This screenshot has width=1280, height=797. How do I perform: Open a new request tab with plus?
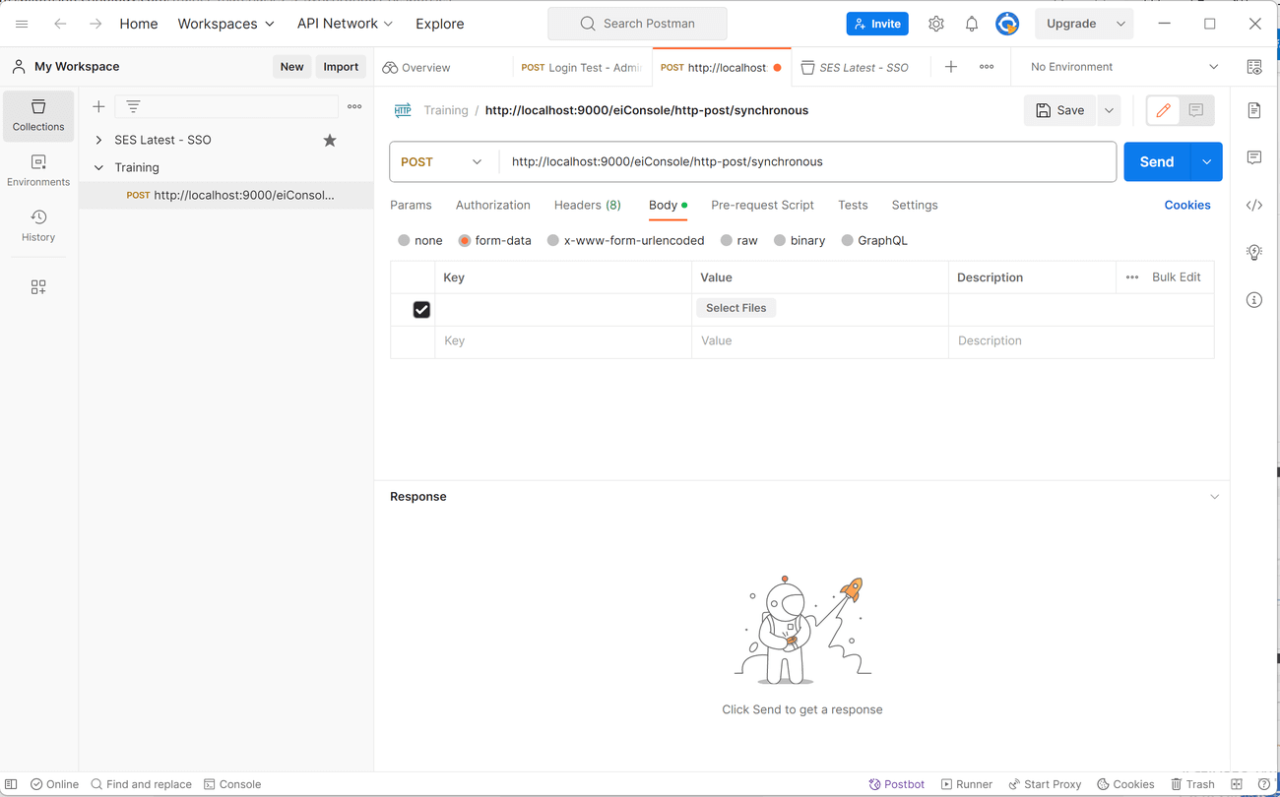click(951, 67)
